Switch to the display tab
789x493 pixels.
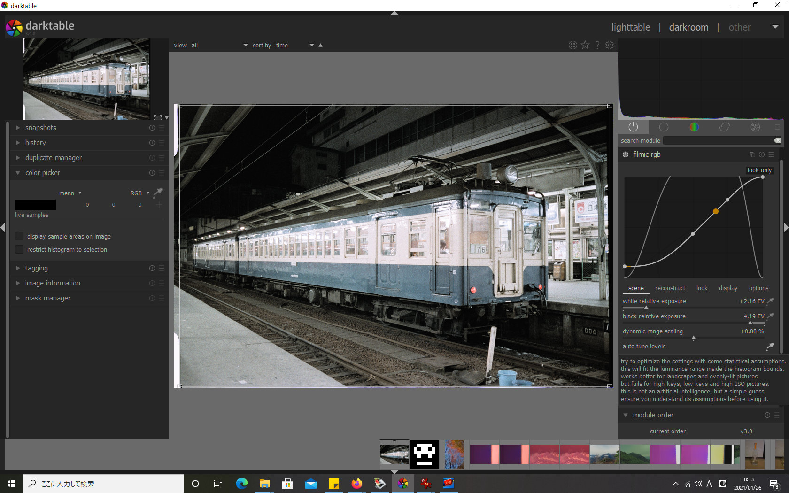728,288
